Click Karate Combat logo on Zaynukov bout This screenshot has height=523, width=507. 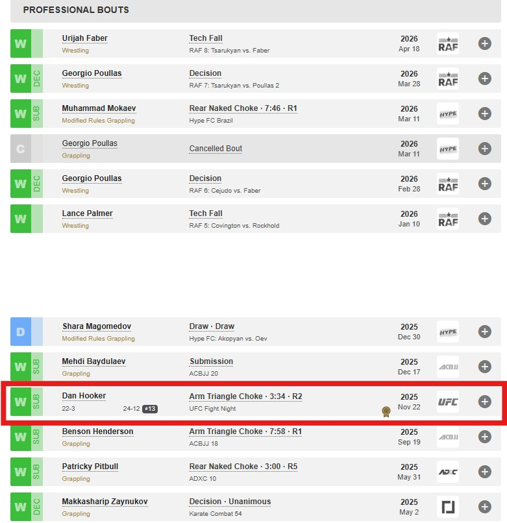pyautogui.click(x=448, y=507)
